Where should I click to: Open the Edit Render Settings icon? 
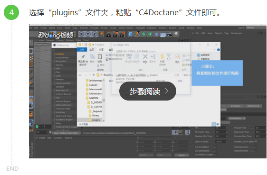[x=122, y=34]
